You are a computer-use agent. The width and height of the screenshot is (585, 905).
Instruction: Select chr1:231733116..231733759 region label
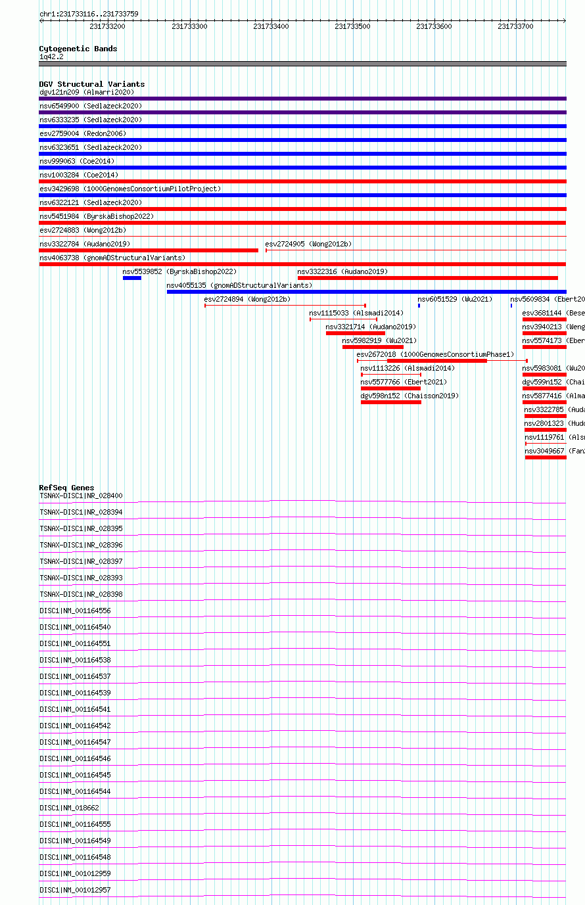(89, 14)
